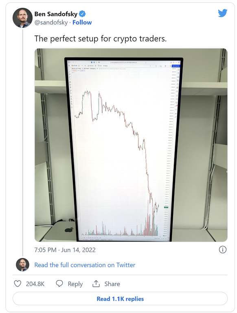Viewport: 237px width, 313px height.
Task: Select the Share text label
Action: [112, 284]
